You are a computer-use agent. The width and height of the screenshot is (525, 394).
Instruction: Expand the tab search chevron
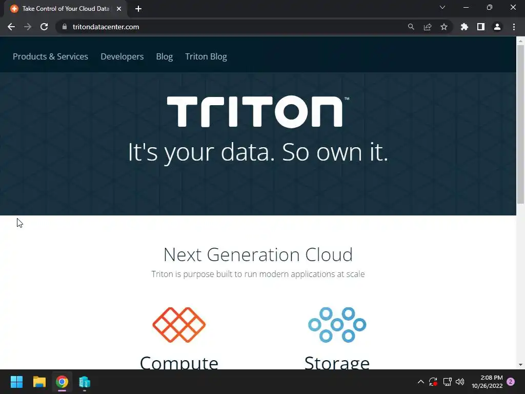(442, 7)
